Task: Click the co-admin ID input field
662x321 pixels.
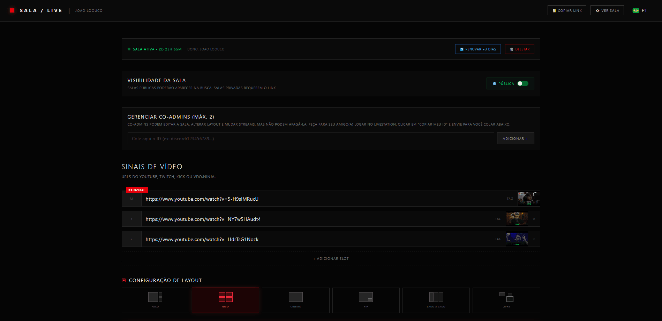Action: point(310,138)
